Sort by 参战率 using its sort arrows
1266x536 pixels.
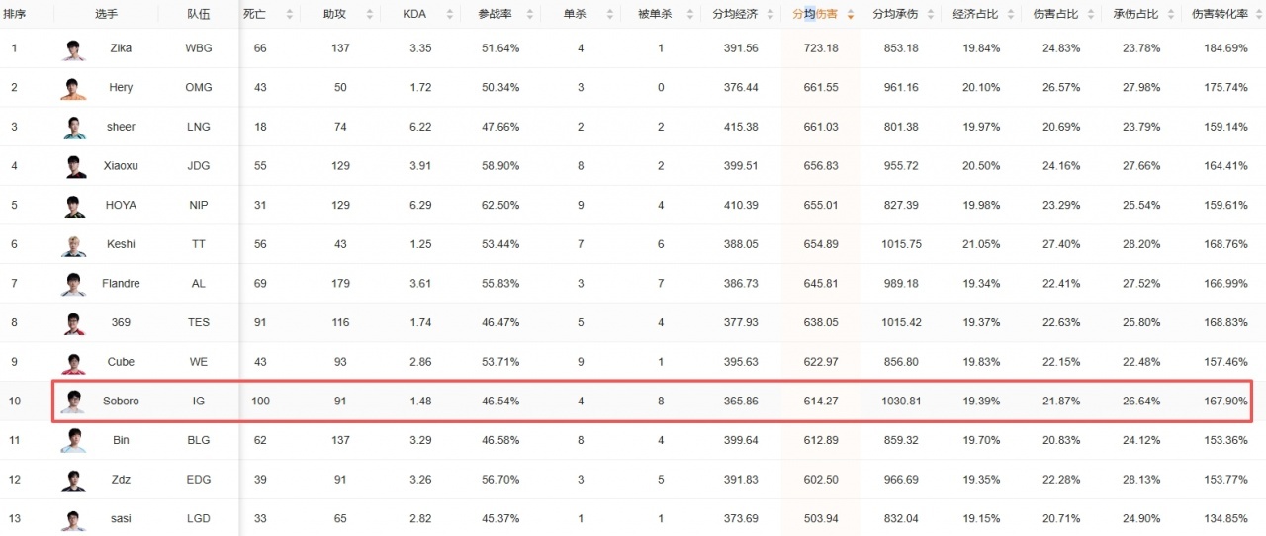(530, 15)
